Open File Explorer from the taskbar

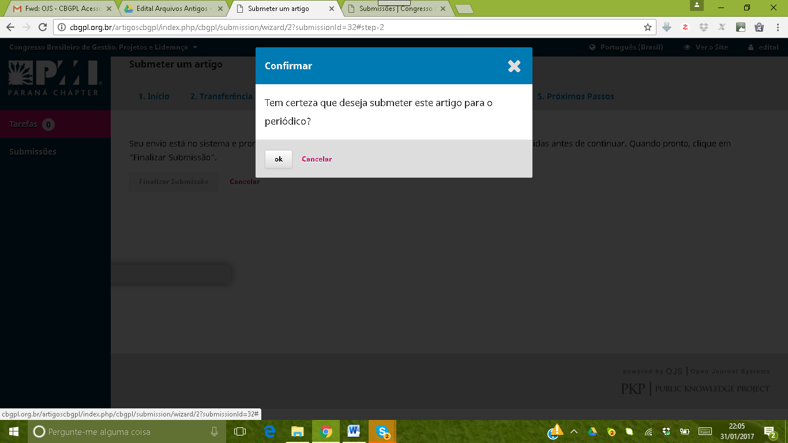pos(297,431)
